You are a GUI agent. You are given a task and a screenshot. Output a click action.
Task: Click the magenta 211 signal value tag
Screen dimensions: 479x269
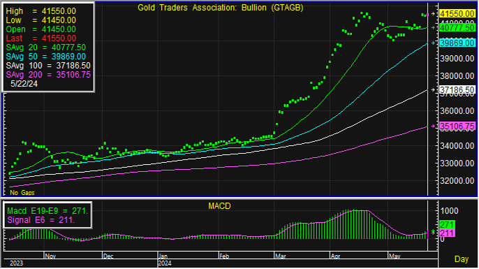(447, 233)
